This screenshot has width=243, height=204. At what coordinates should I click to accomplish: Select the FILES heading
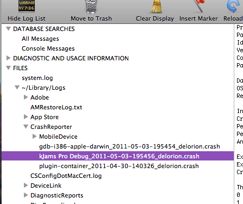20,68
